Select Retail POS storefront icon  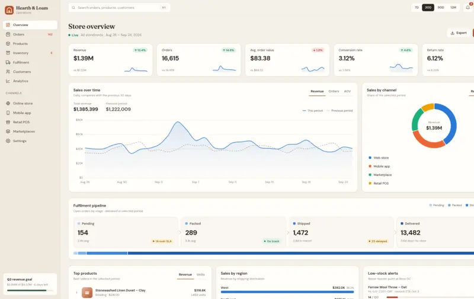8,122
